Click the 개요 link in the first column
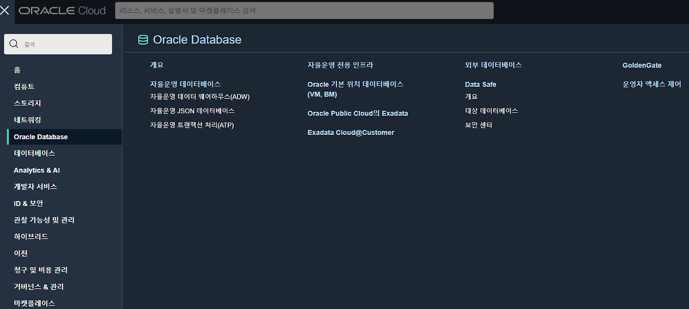The image size is (689, 309). tap(156, 65)
